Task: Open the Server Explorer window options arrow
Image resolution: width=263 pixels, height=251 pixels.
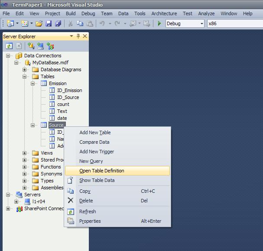Action: tap(71, 36)
